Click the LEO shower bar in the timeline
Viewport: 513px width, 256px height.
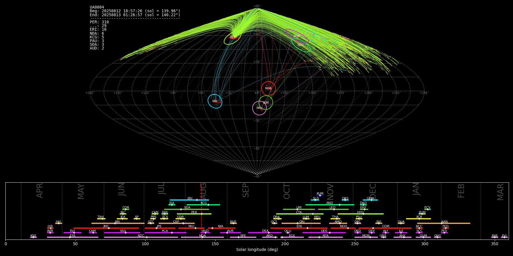click(333, 209)
